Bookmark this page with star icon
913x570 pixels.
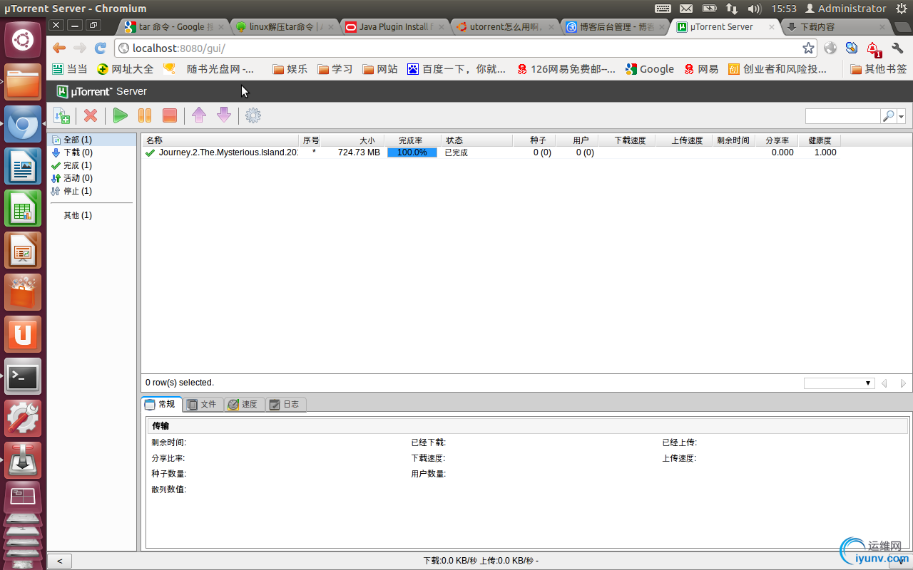[808, 48]
